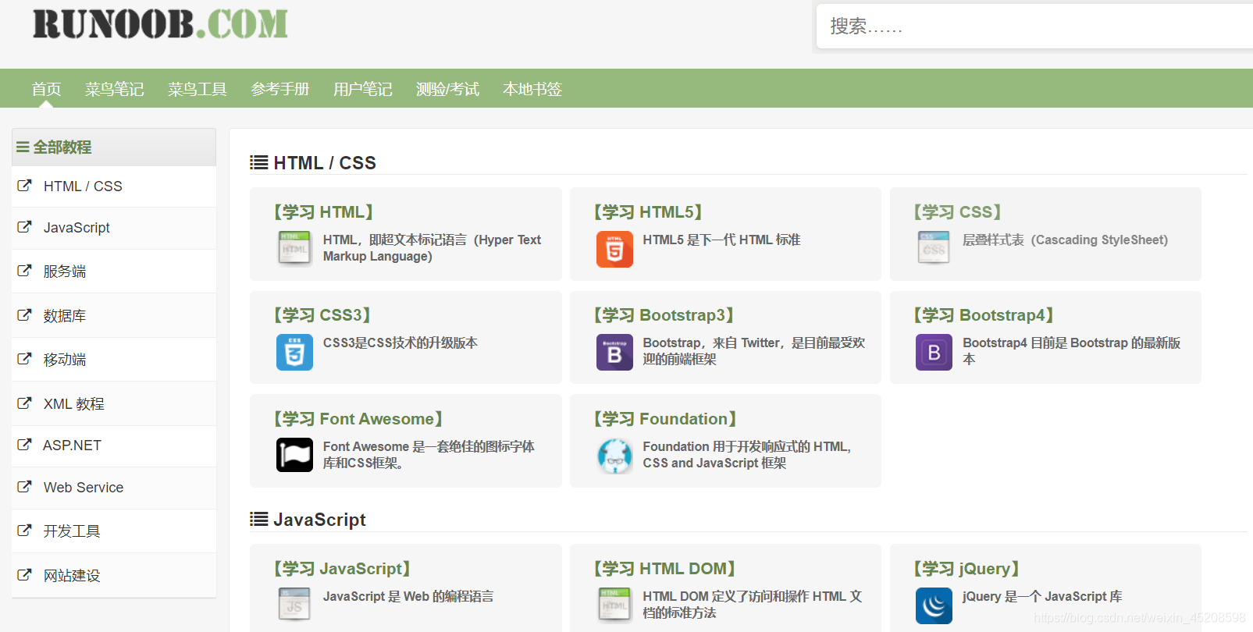The height and width of the screenshot is (632, 1253).
Task: Open the 本地书签 navigation item
Action: [x=532, y=89]
